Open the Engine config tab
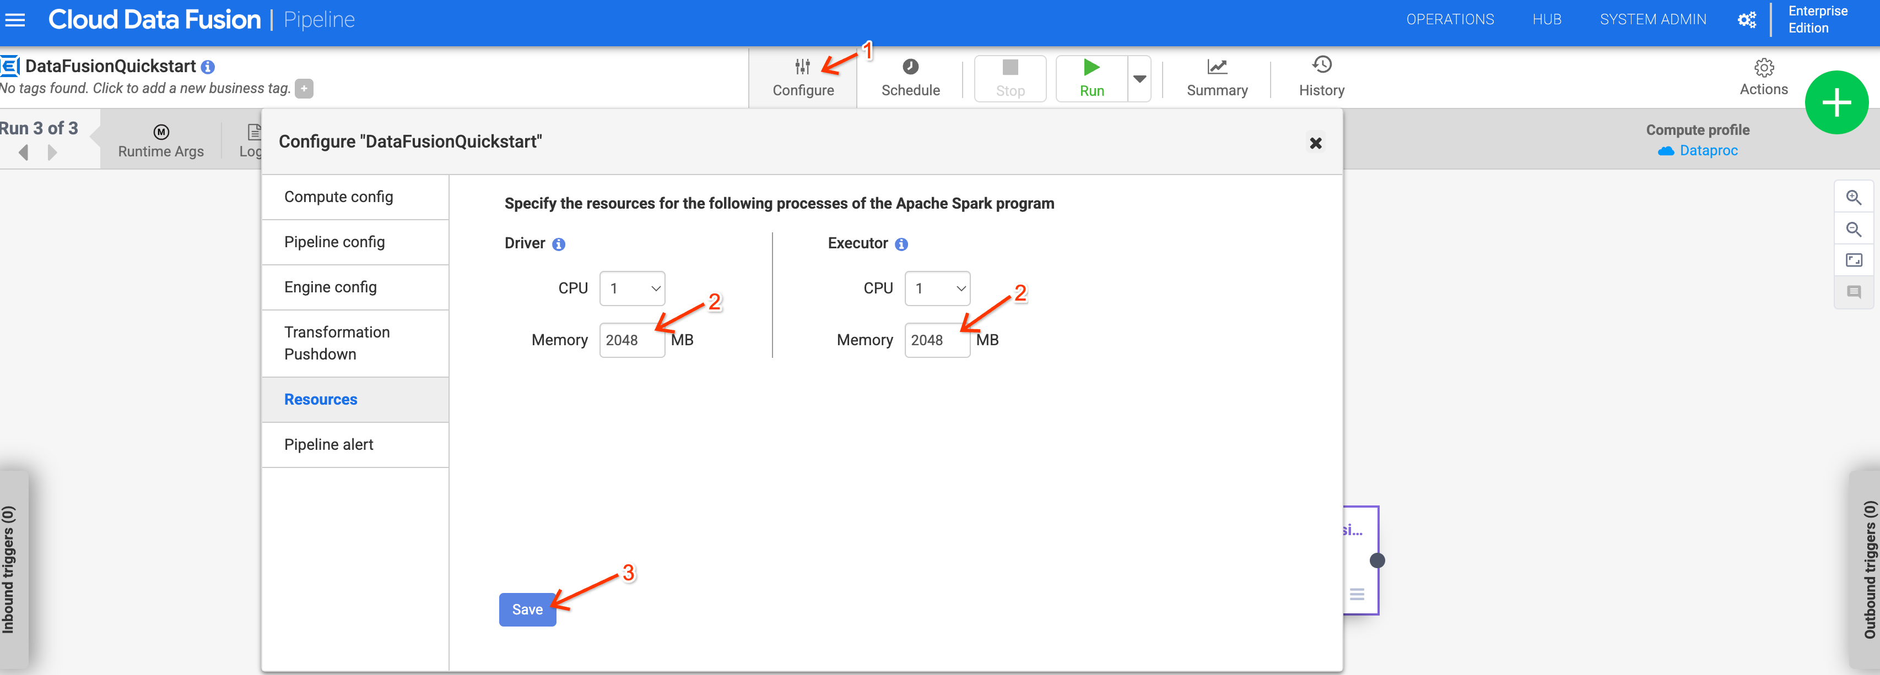Viewport: 1880px width, 675px height. click(x=329, y=286)
